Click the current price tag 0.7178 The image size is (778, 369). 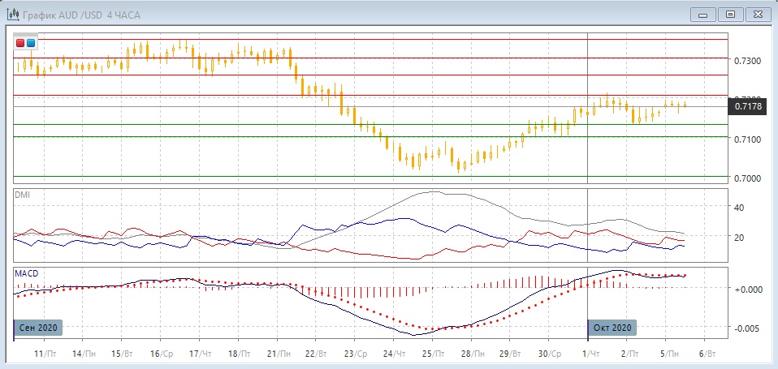(748, 106)
